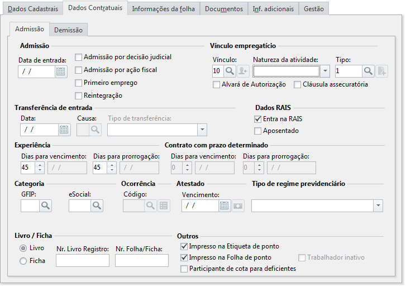406x287 pixels.
Task: Open the Documentos tab
Action: 224,9
